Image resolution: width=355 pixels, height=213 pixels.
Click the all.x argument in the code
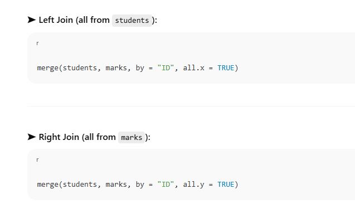click(x=193, y=68)
